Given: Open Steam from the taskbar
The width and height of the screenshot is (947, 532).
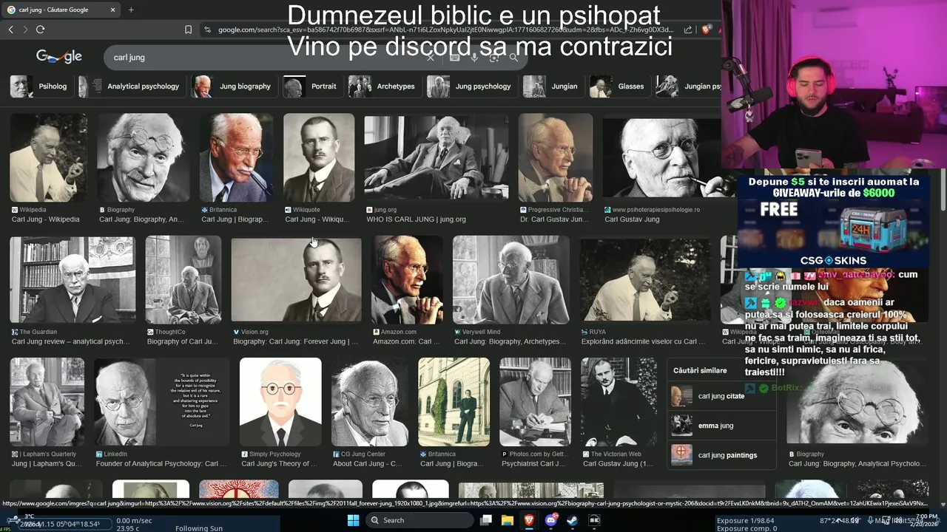Looking at the screenshot, I should point(573,520).
